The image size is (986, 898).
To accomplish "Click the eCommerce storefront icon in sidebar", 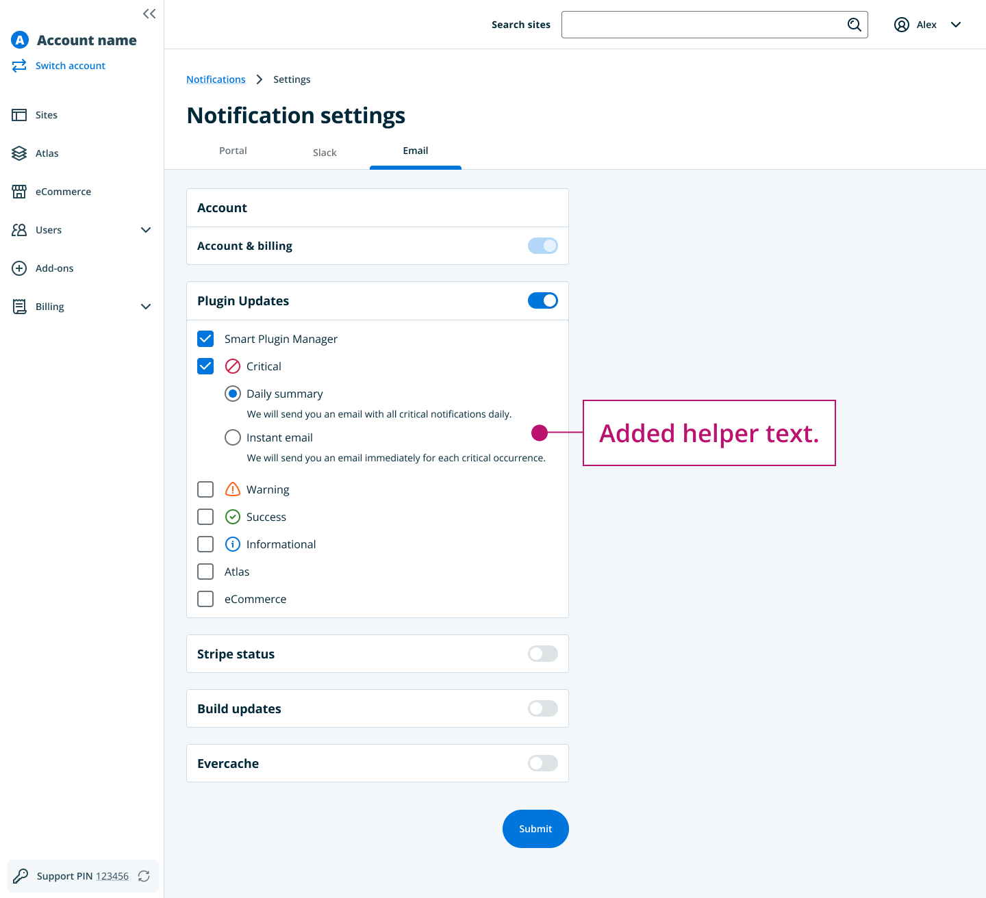I will click(x=19, y=192).
